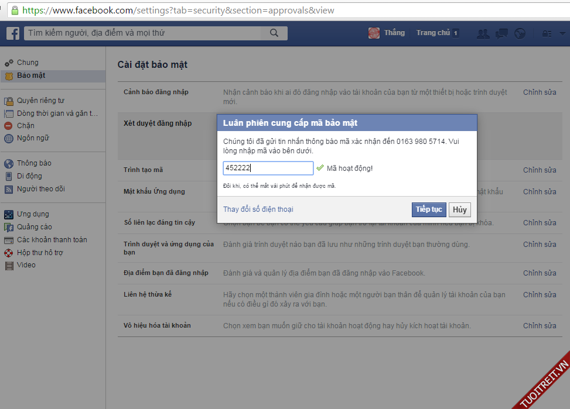The image size is (570, 409).
Task: Open the friend requests icon
Action: (483, 33)
